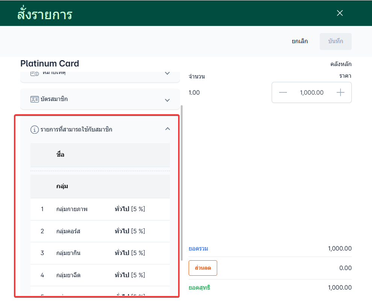The width and height of the screenshot is (372, 305).
Task: Select the กลุ่มยากิน row
Action: pyautogui.click(x=100, y=253)
